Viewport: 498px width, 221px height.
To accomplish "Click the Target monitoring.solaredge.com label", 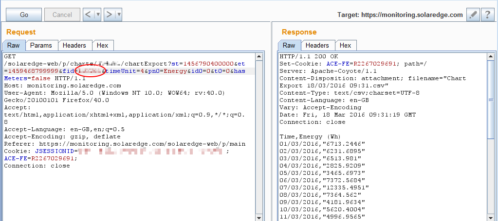I will [400, 15].
